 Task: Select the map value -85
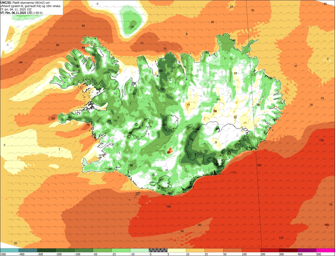[x=93, y=55]
